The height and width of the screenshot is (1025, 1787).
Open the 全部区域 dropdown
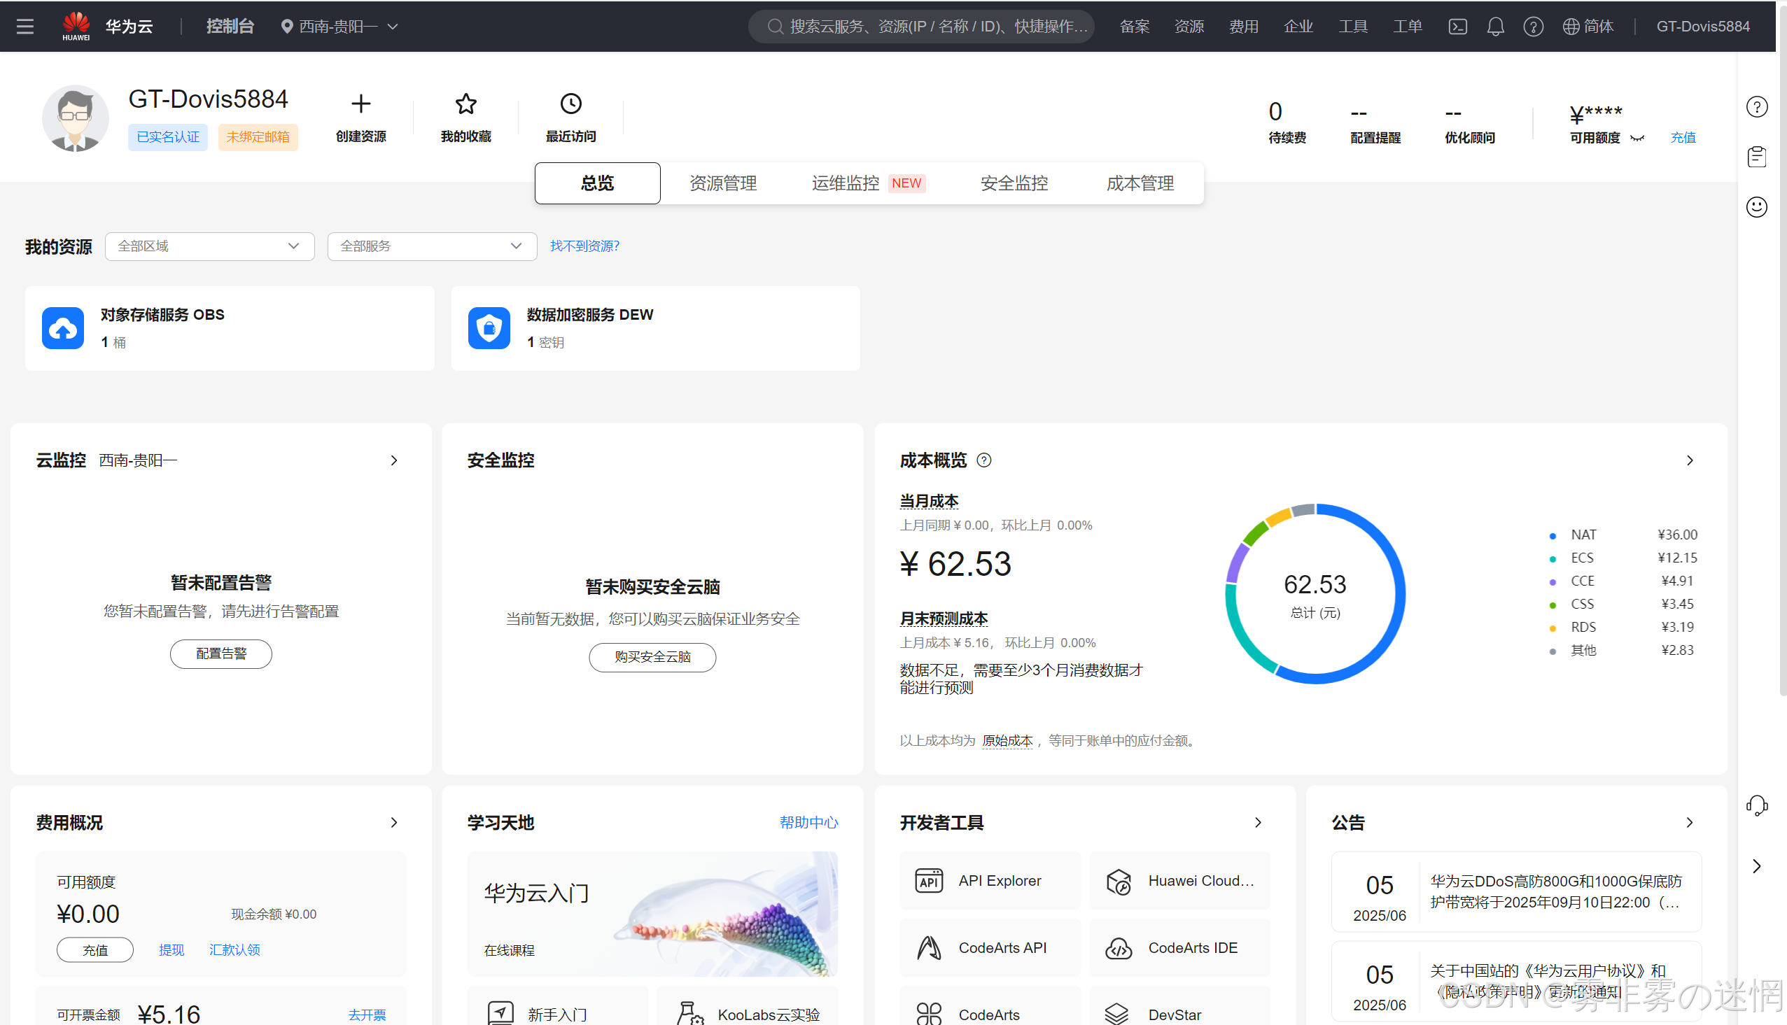210,246
